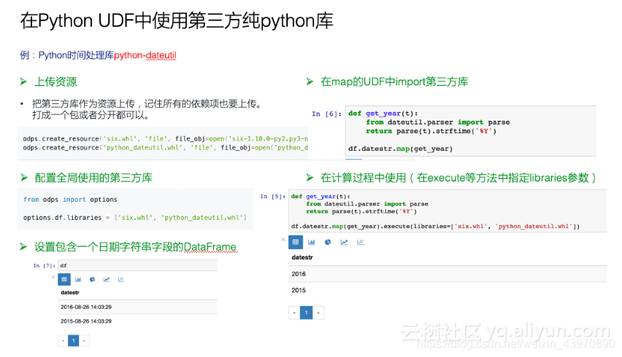Click the 设置包含一个日期字符串字段的DataFrame heading
The width and height of the screenshot is (622, 357).
pos(135,247)
